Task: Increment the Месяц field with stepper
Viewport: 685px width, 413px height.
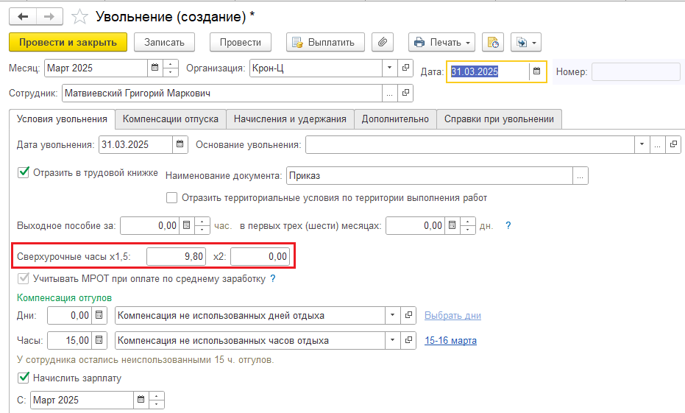Action: click(x=171, y=65)
